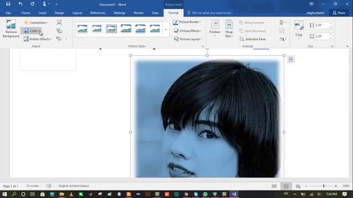Click the zoom in plus button

point(336,186)
